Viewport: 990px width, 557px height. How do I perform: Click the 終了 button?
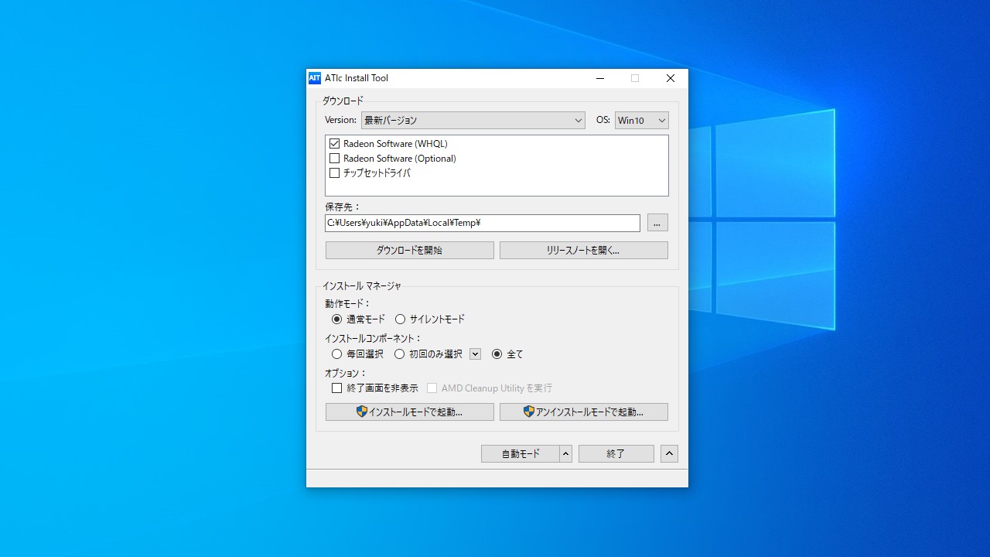tap(616, 454)
